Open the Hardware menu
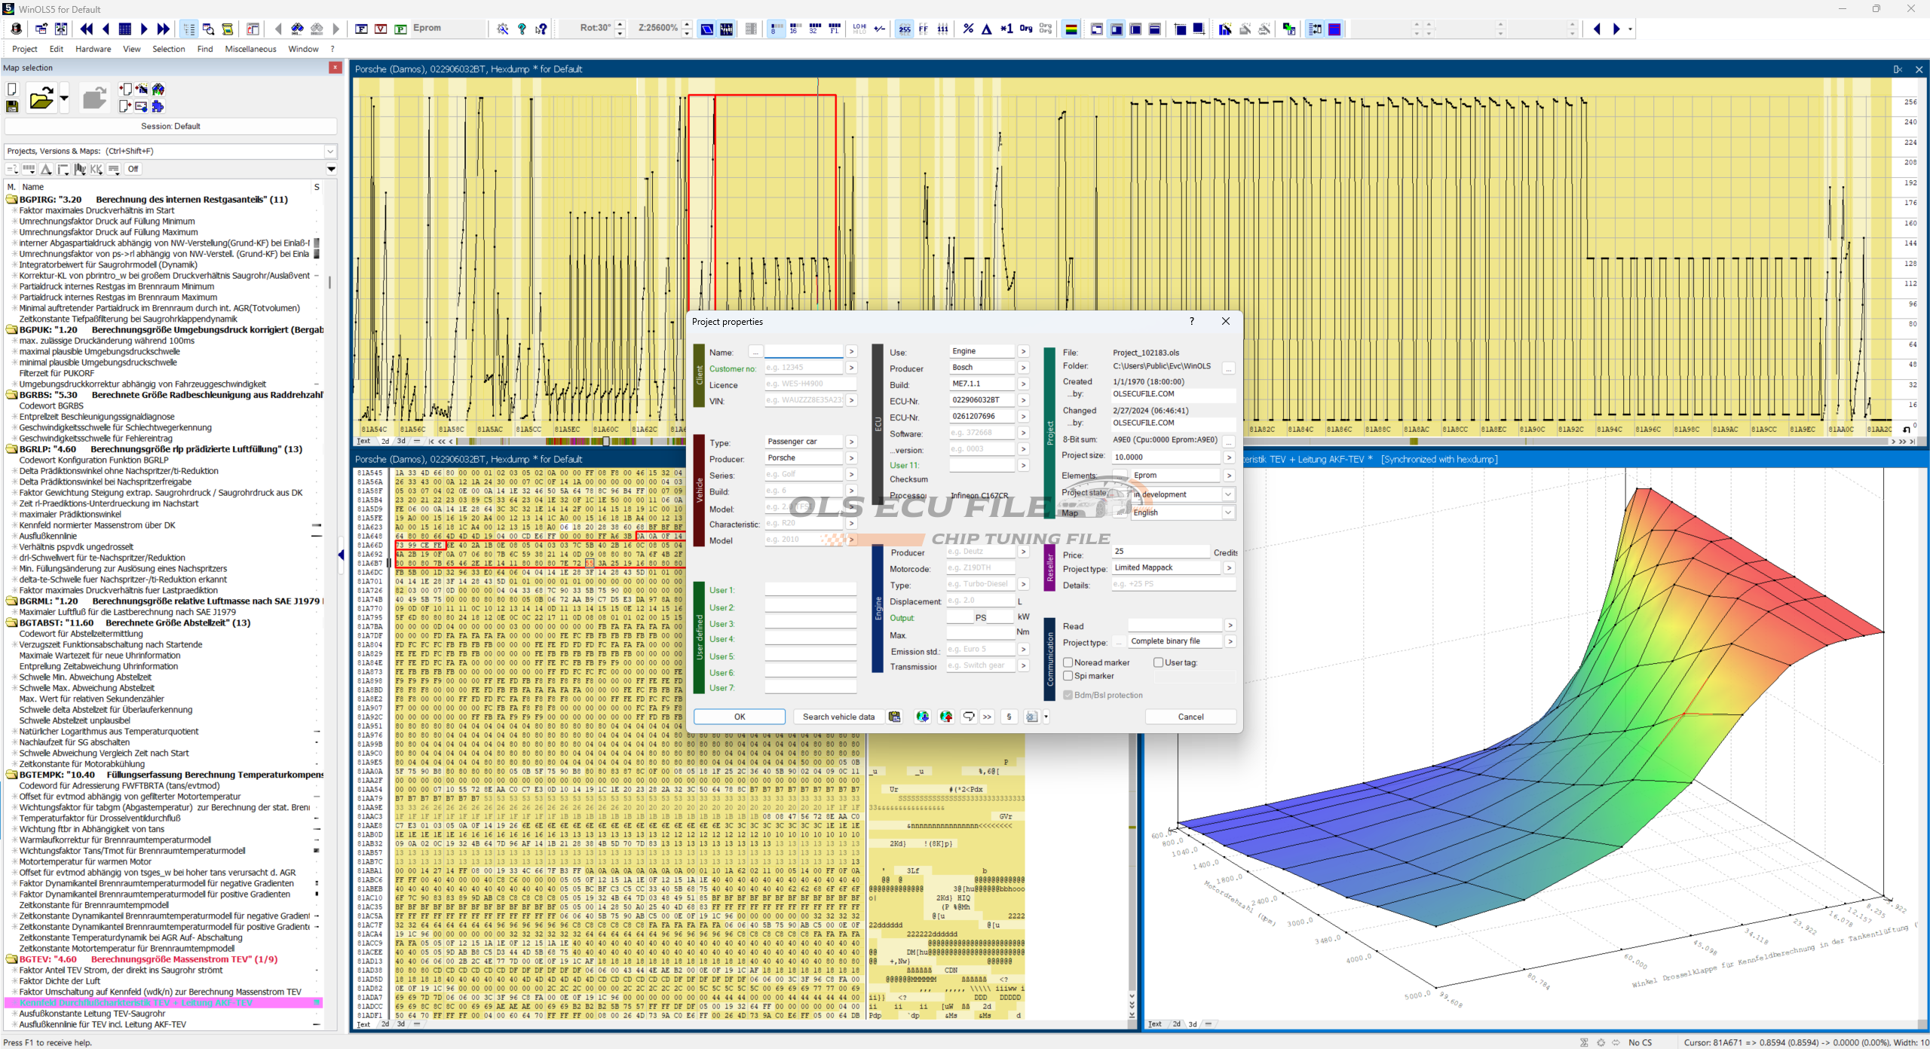The height and width of the screenshot is (1049, 1930). tap(93, 49)
